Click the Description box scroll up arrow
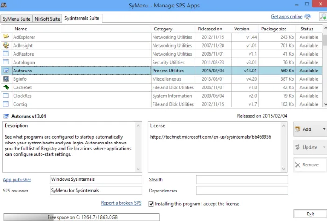327x221 pixels. (x=138, y=126)
